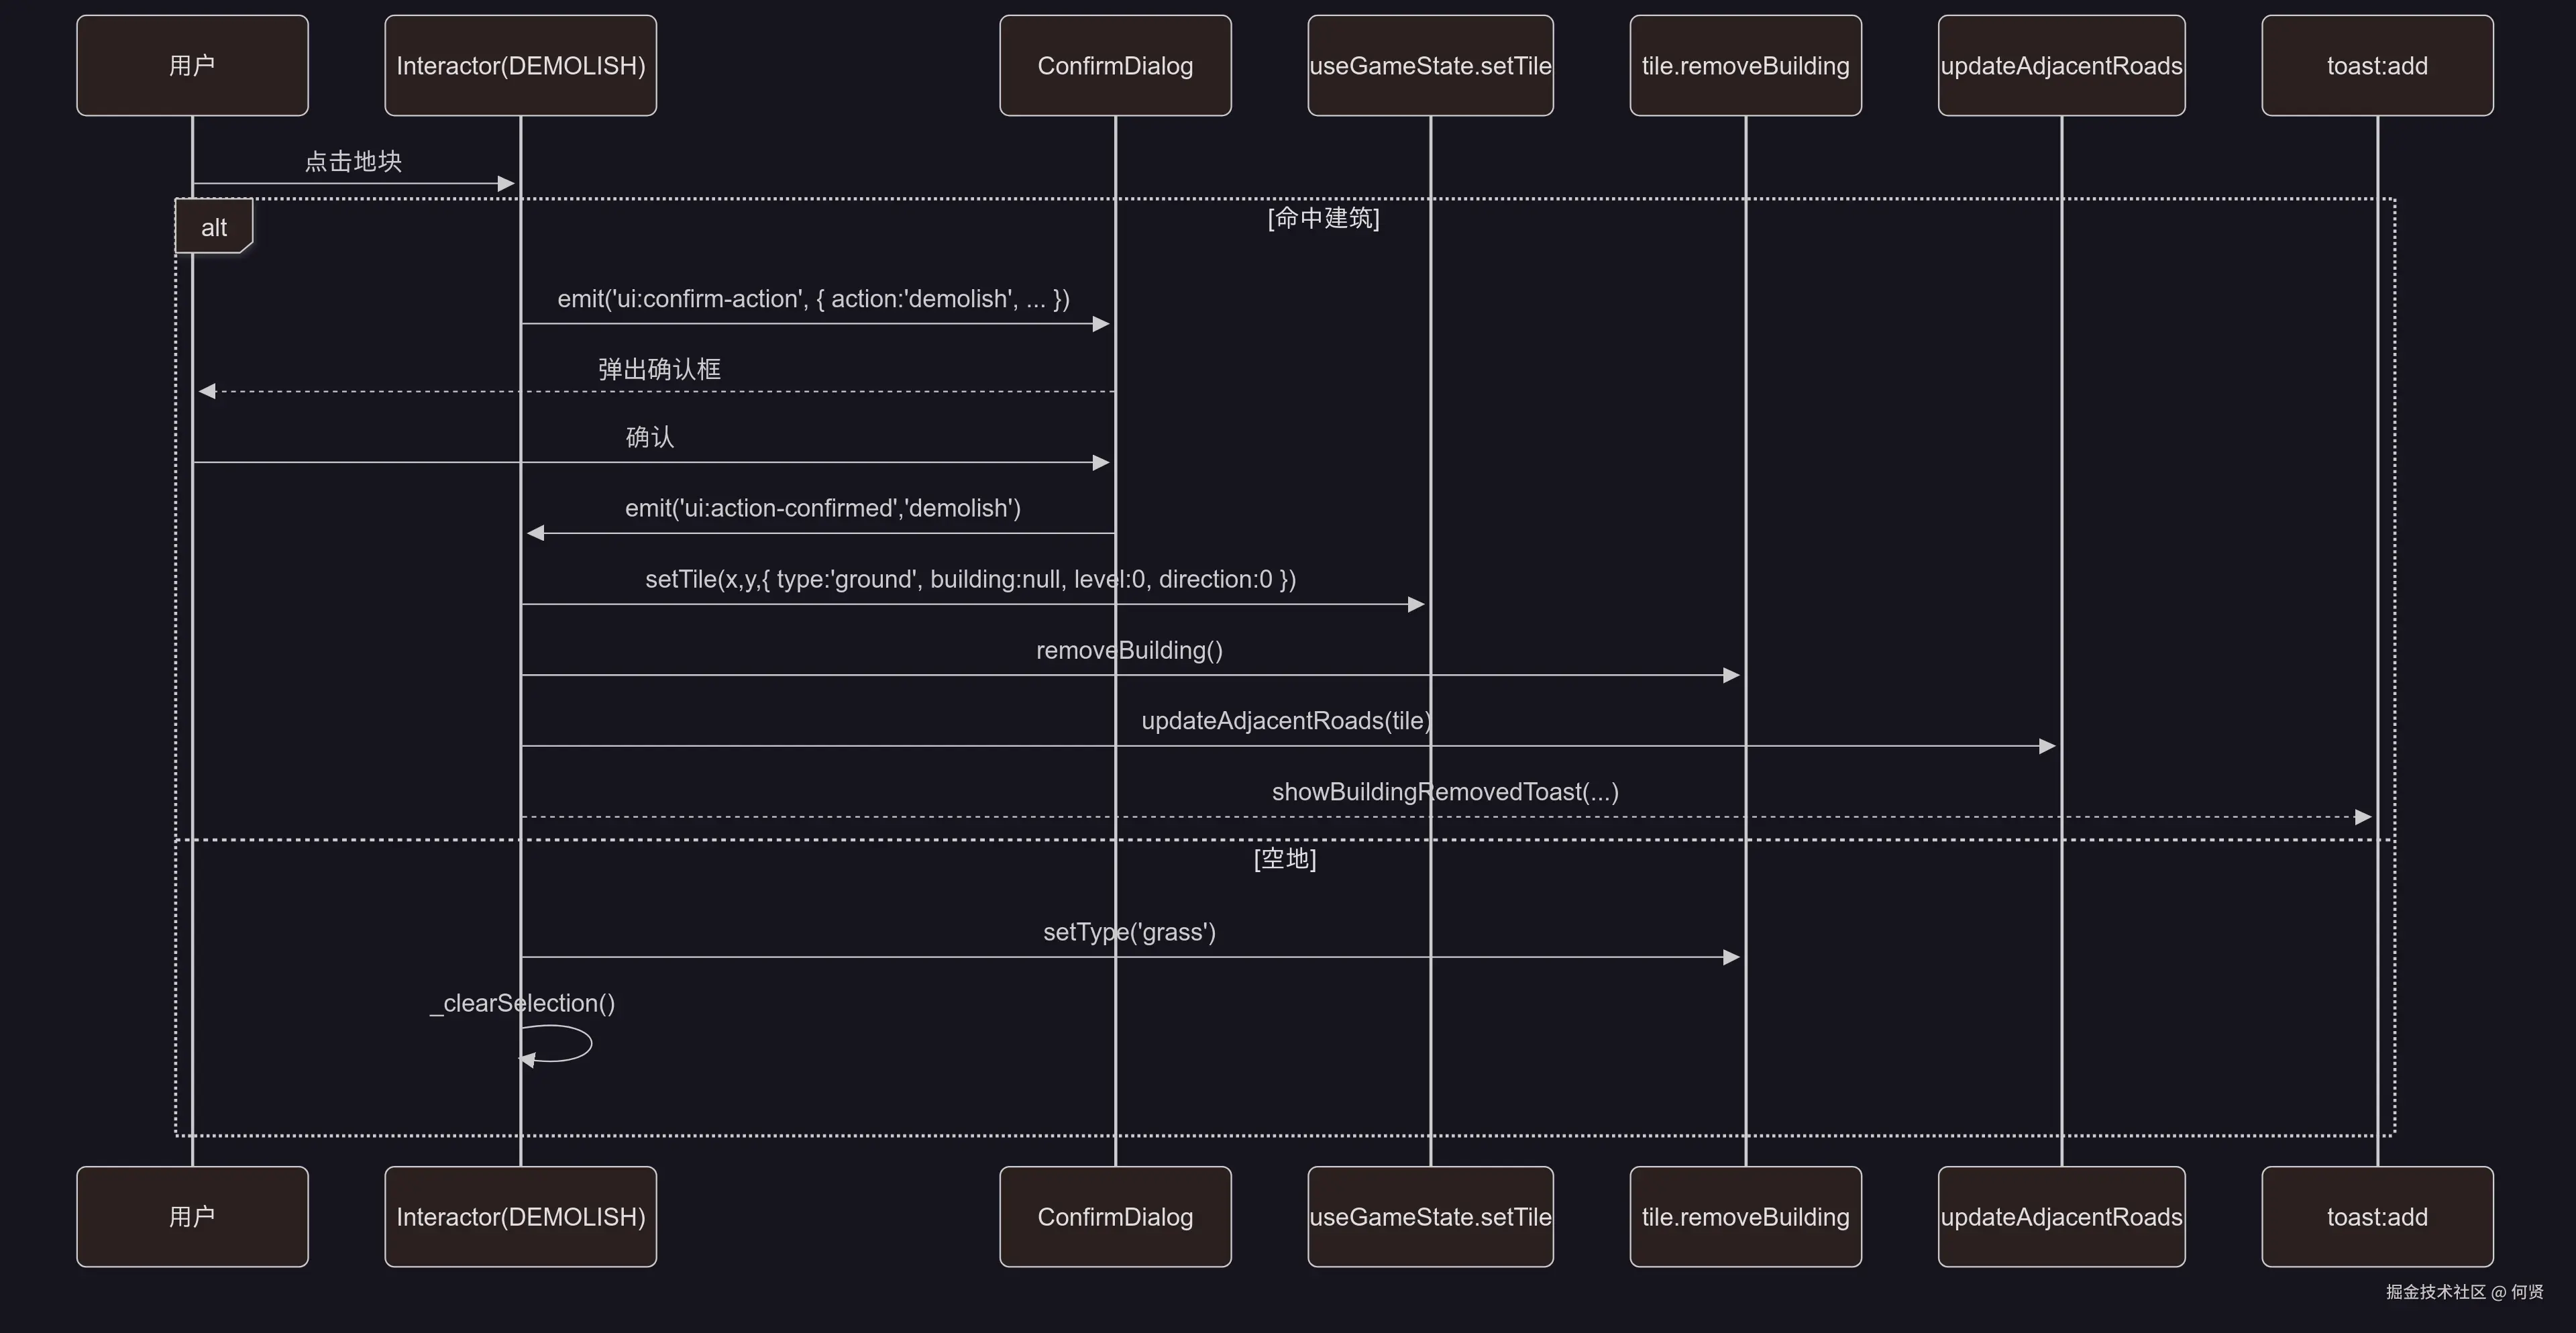Select the emit ui:confirm-action message text
Viewport: 2576px width, 1333px height.
click(813, 299)
